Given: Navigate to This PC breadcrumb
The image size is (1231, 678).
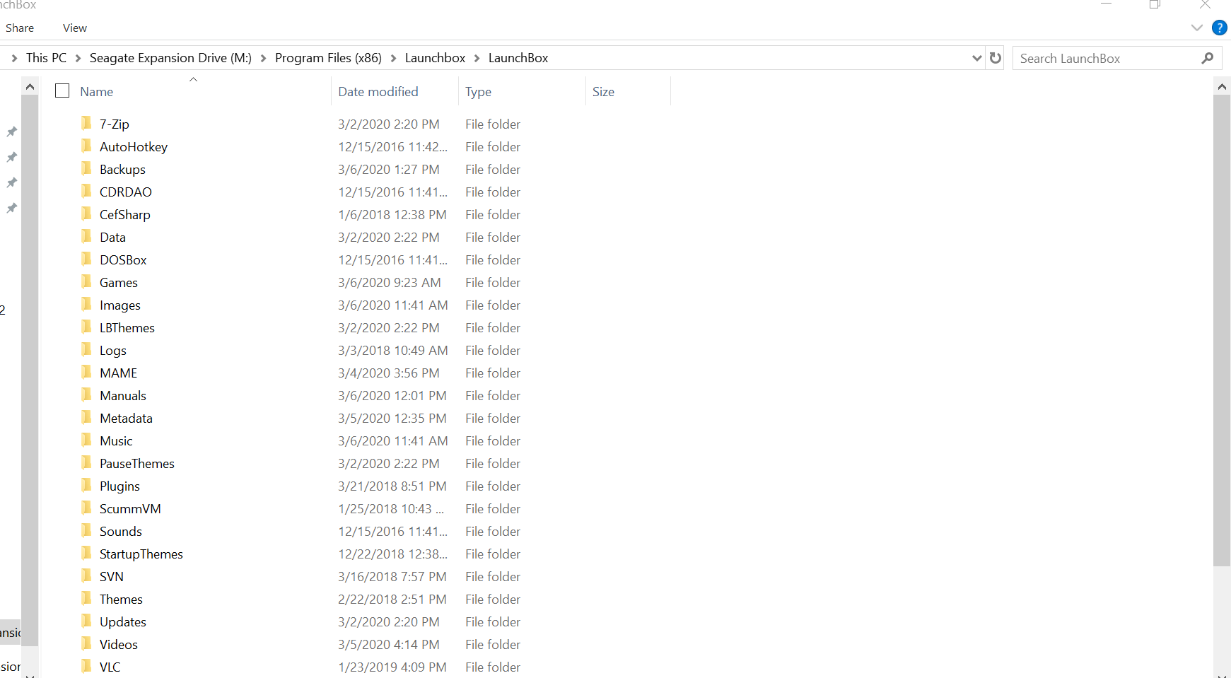Looking at the screenshot, I should click(x=46, y=58).
